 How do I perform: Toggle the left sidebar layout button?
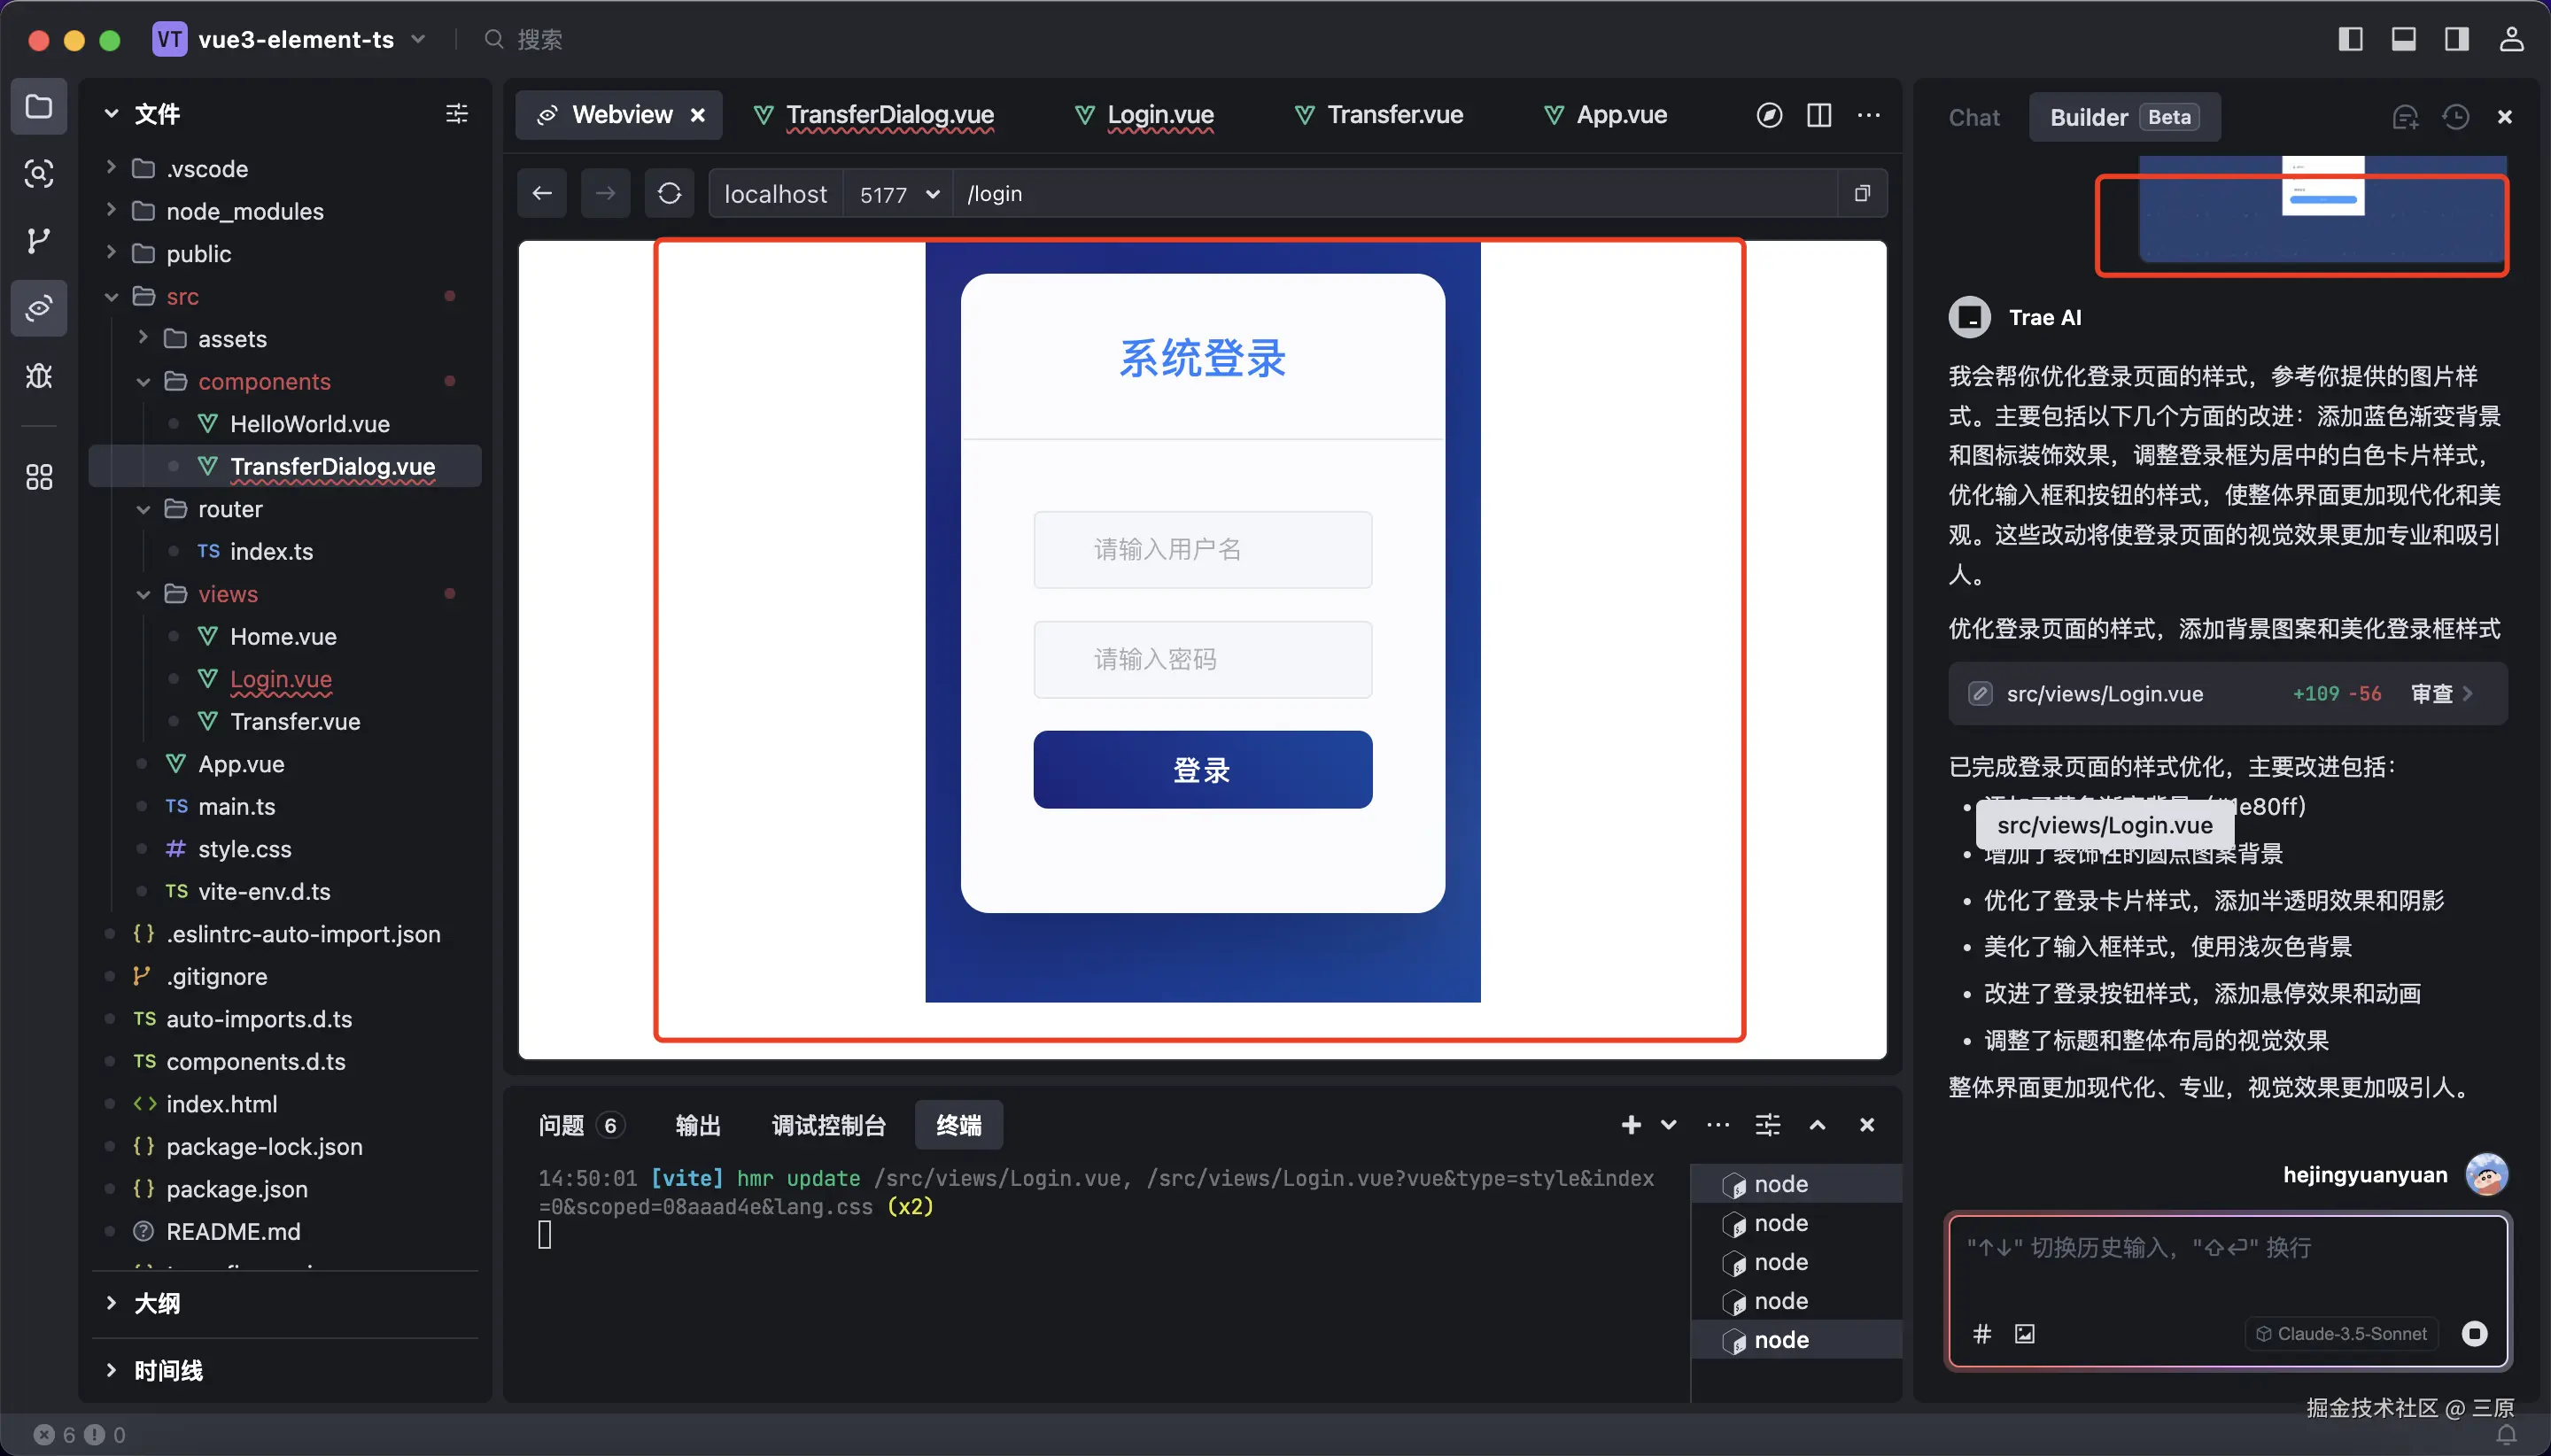point(2350,39)
